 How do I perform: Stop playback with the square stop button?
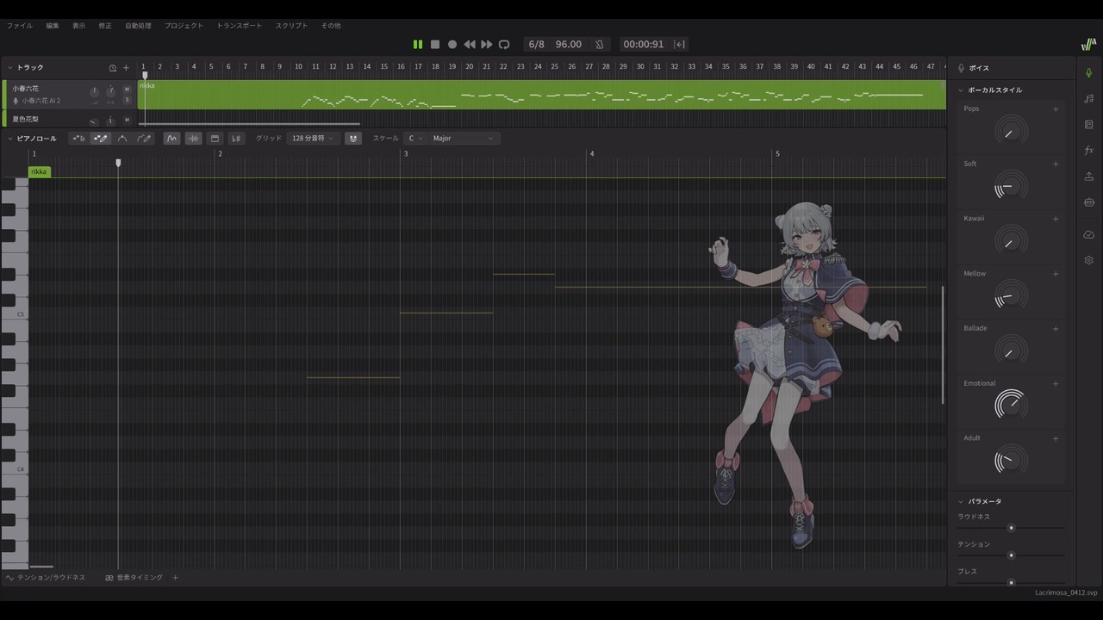[435, 44]
